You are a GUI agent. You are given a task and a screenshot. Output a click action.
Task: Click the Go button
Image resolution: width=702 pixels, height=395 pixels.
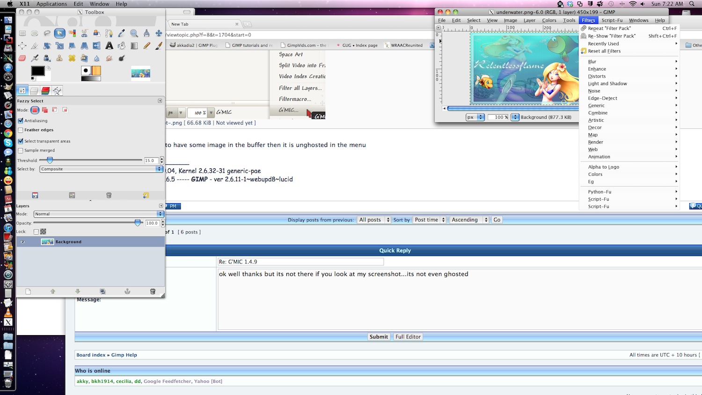pyautogui.click(x=497, y=219)
